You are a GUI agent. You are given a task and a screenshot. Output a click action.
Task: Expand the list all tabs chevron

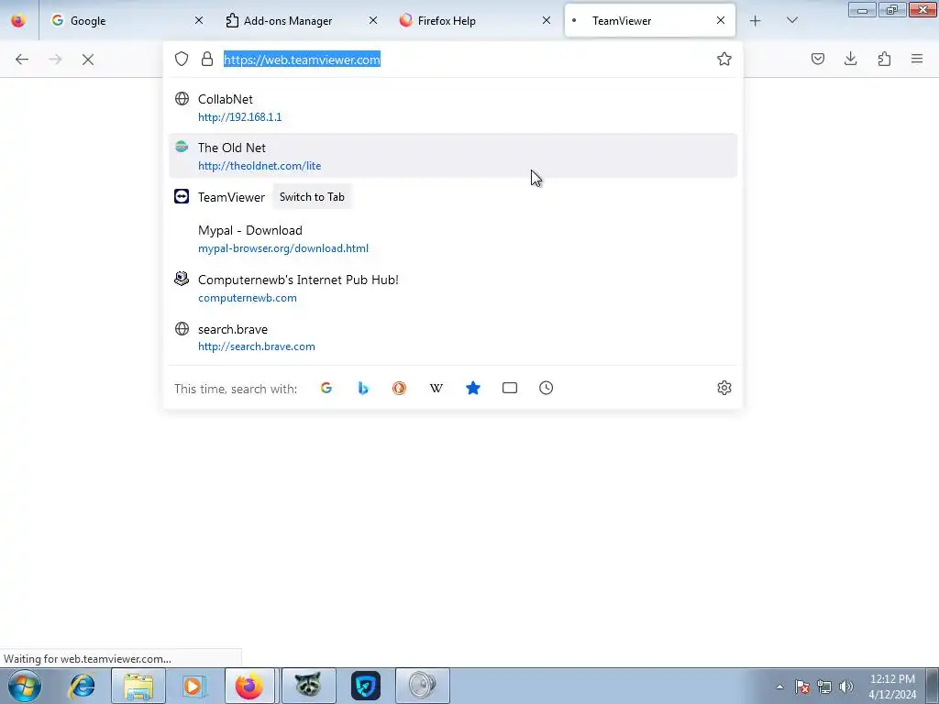[791, 20]
